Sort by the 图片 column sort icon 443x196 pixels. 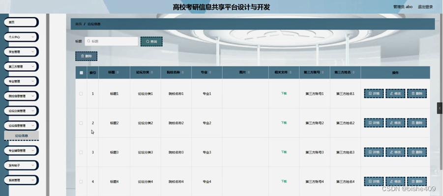[249, 73]
